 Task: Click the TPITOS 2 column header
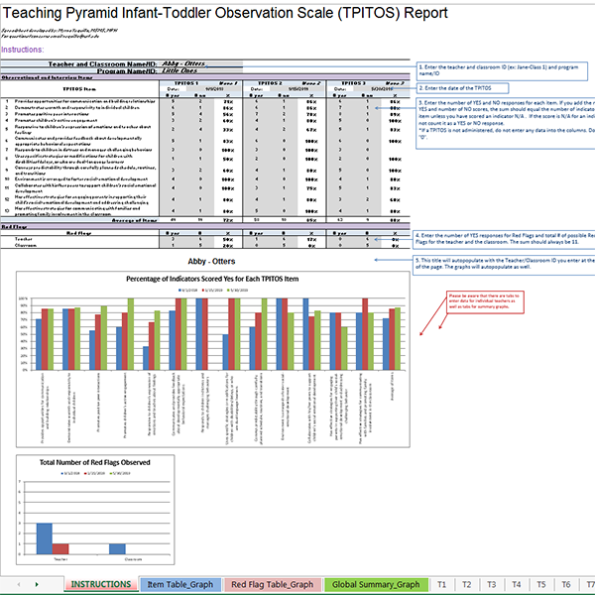(270, 83)
